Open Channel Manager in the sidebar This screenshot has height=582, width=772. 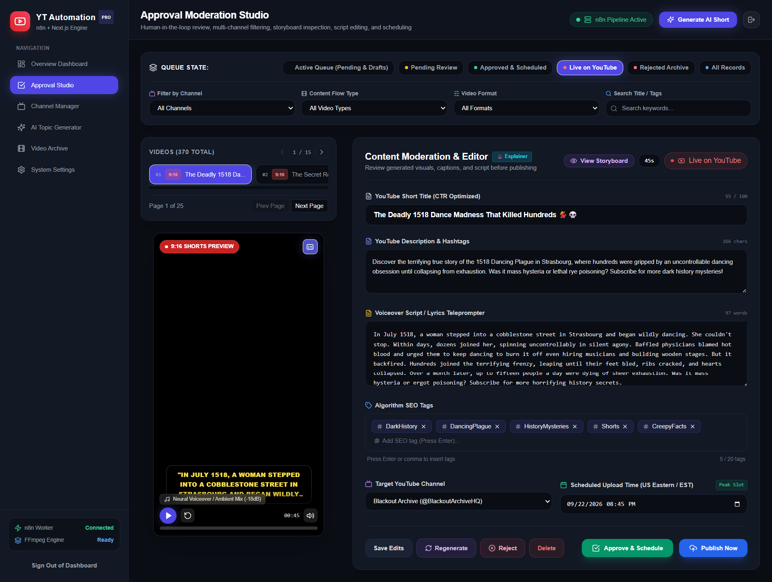[x=64, y=106]
